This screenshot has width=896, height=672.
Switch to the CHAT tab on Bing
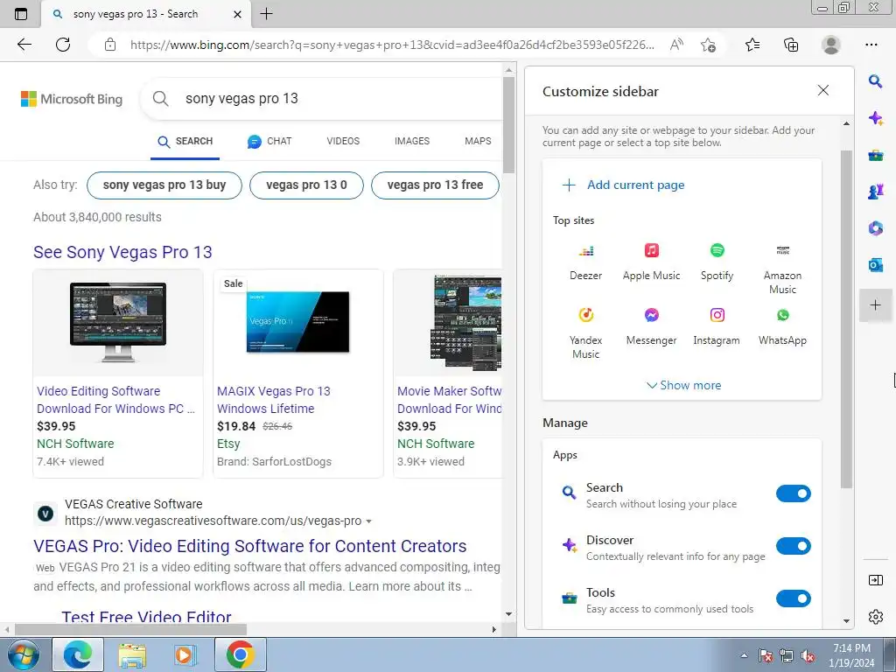click(x=269, y=141)
